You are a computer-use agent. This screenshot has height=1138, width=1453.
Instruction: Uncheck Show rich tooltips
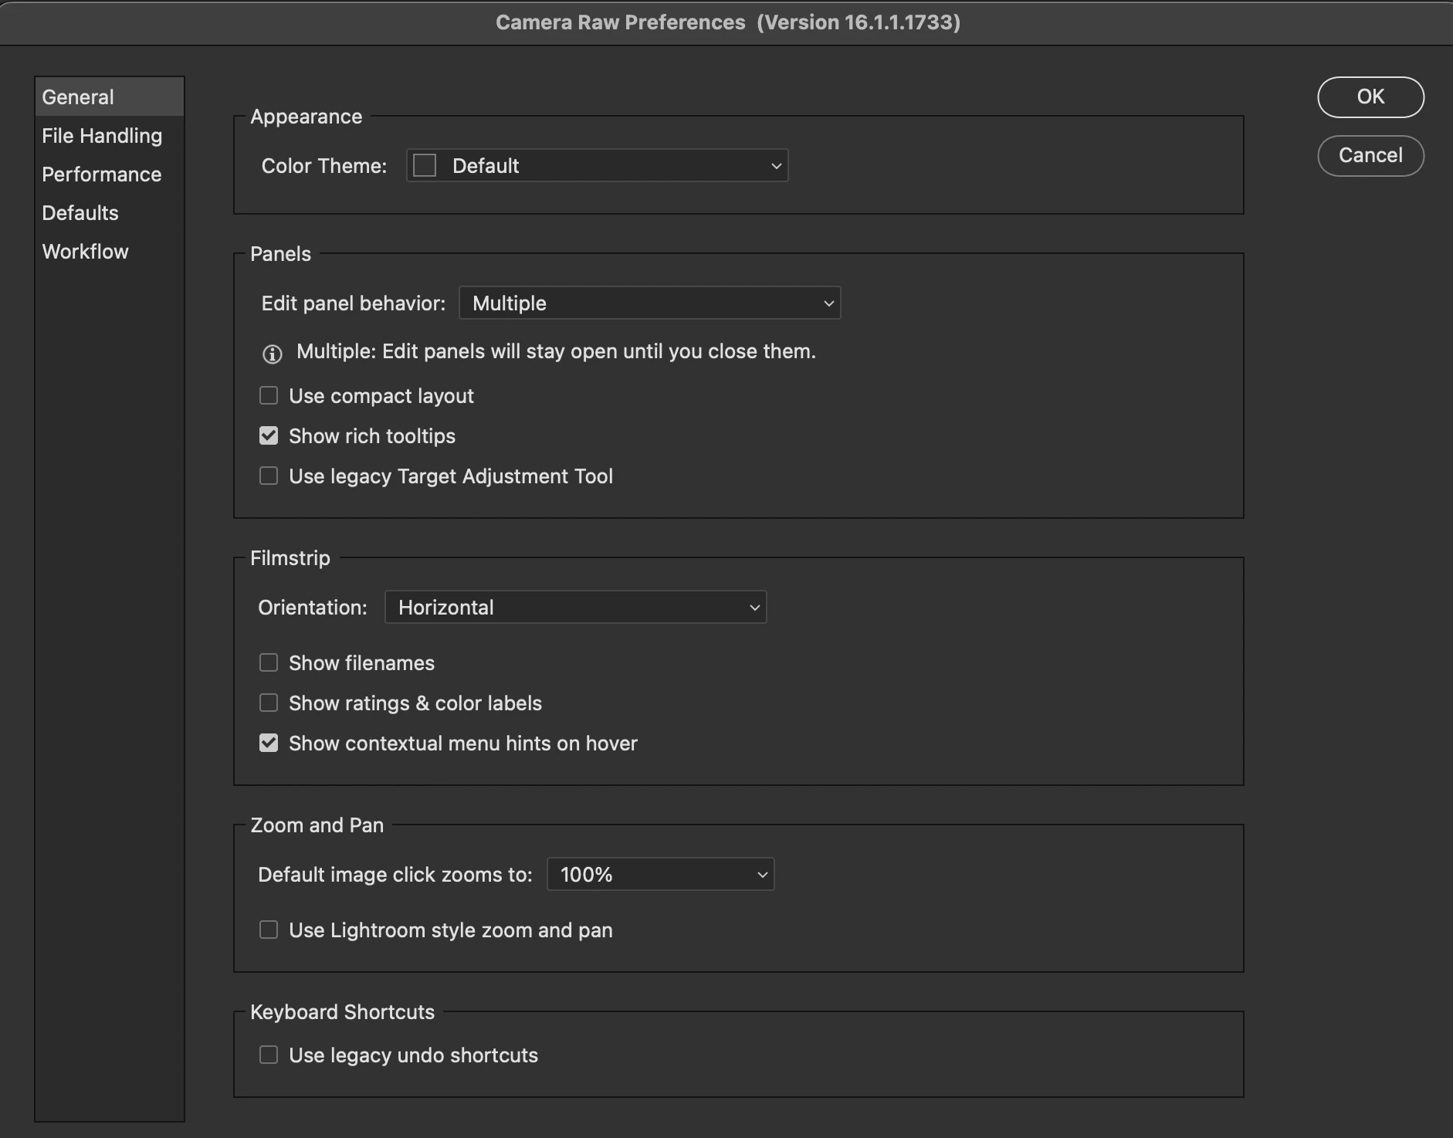269,435
